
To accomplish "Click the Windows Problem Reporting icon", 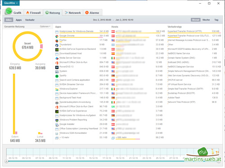I will point(57,120).
